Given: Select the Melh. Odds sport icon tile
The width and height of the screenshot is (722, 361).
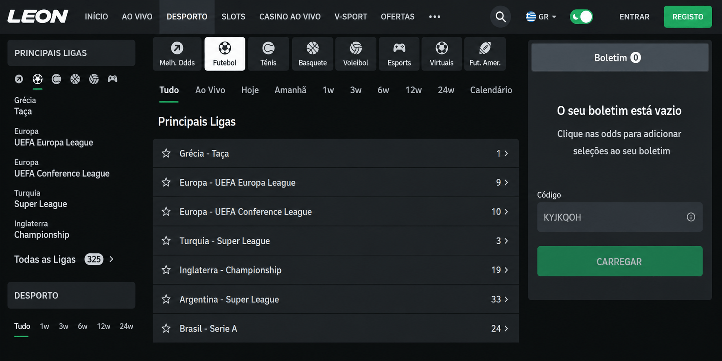Looking at the screenshot, I should click(177, 54).
